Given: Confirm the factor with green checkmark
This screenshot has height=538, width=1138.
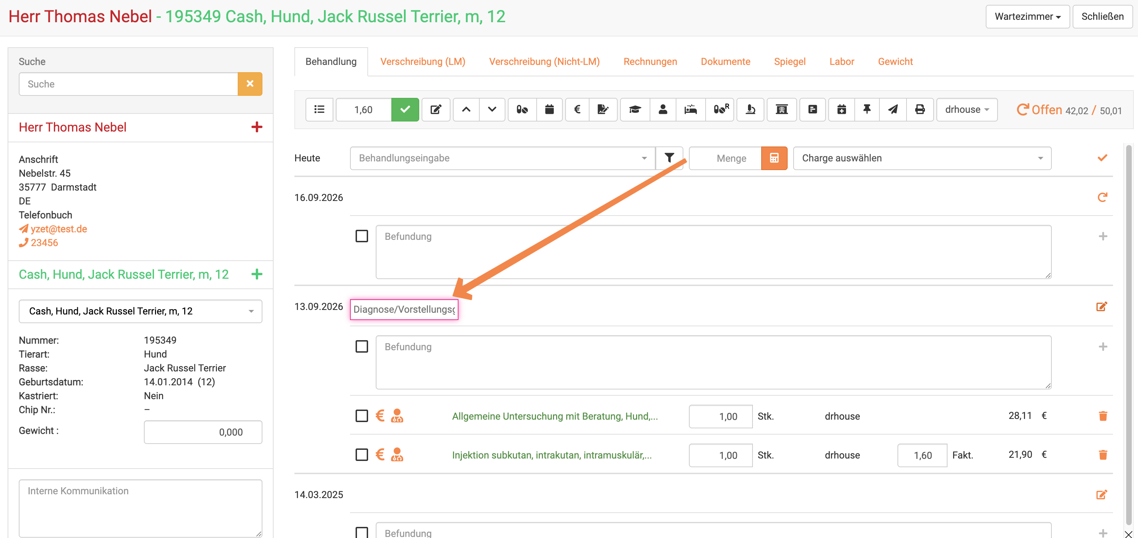Looking at the screenshot, I should pos(405,109).
